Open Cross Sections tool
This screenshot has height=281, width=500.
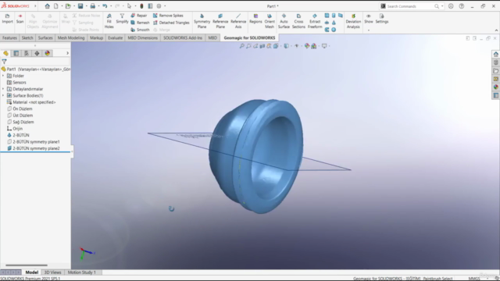point(298,21)
